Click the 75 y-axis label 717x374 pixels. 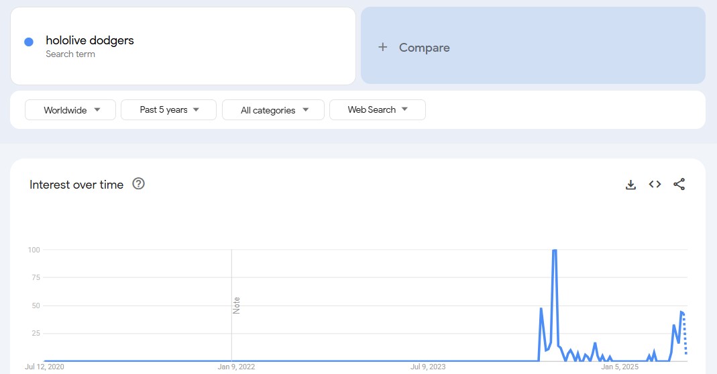click(36, 277)
